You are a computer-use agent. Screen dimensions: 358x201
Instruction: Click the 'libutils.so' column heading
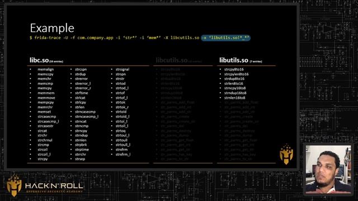pyautogui.click(x=234, y=60)
